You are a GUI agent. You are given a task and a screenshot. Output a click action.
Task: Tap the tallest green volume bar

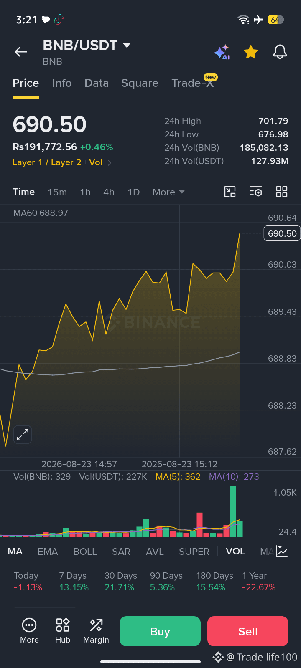click(233, 511)
